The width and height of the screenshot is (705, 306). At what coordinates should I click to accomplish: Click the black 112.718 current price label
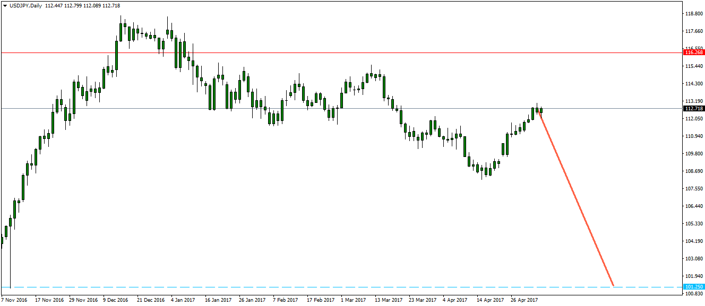click(694, 109)
